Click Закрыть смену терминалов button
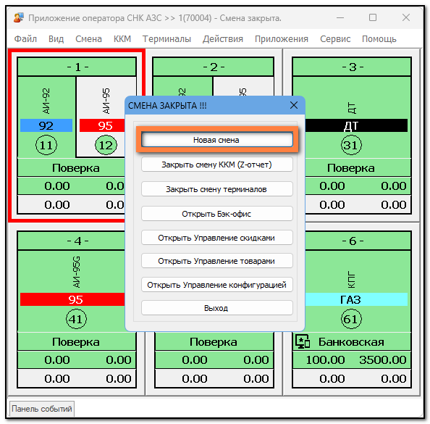The height and width of the screenshot is (424, 430). pos(217,189)
